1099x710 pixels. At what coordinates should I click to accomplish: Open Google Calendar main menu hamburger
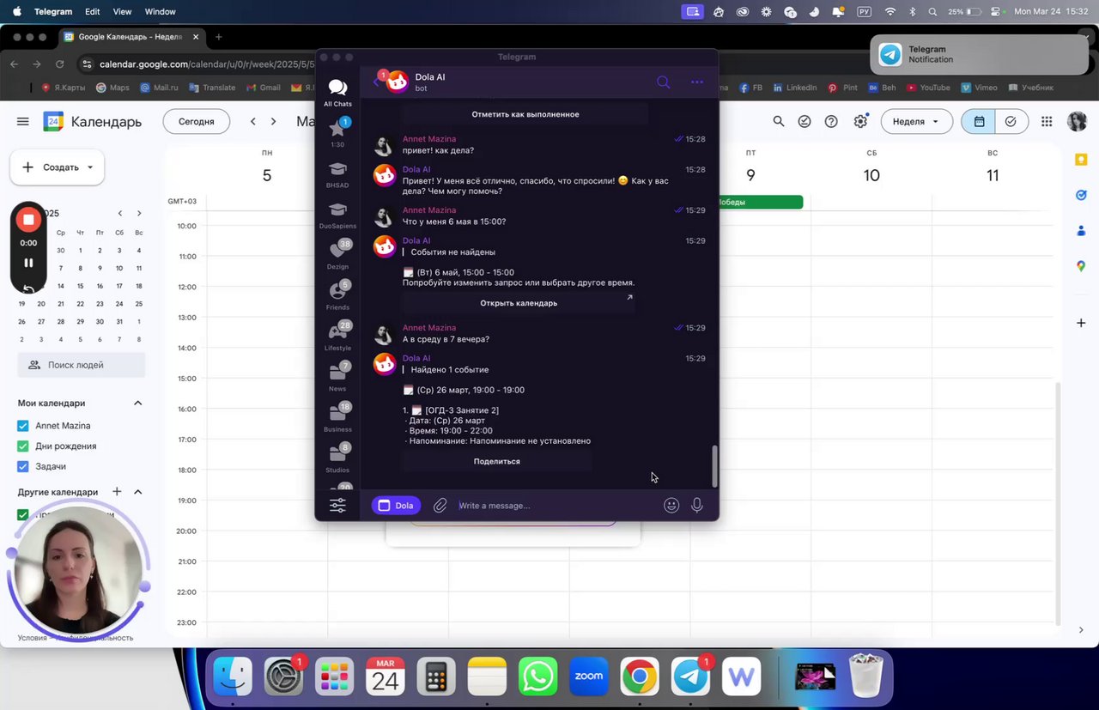tap(23, 122)
